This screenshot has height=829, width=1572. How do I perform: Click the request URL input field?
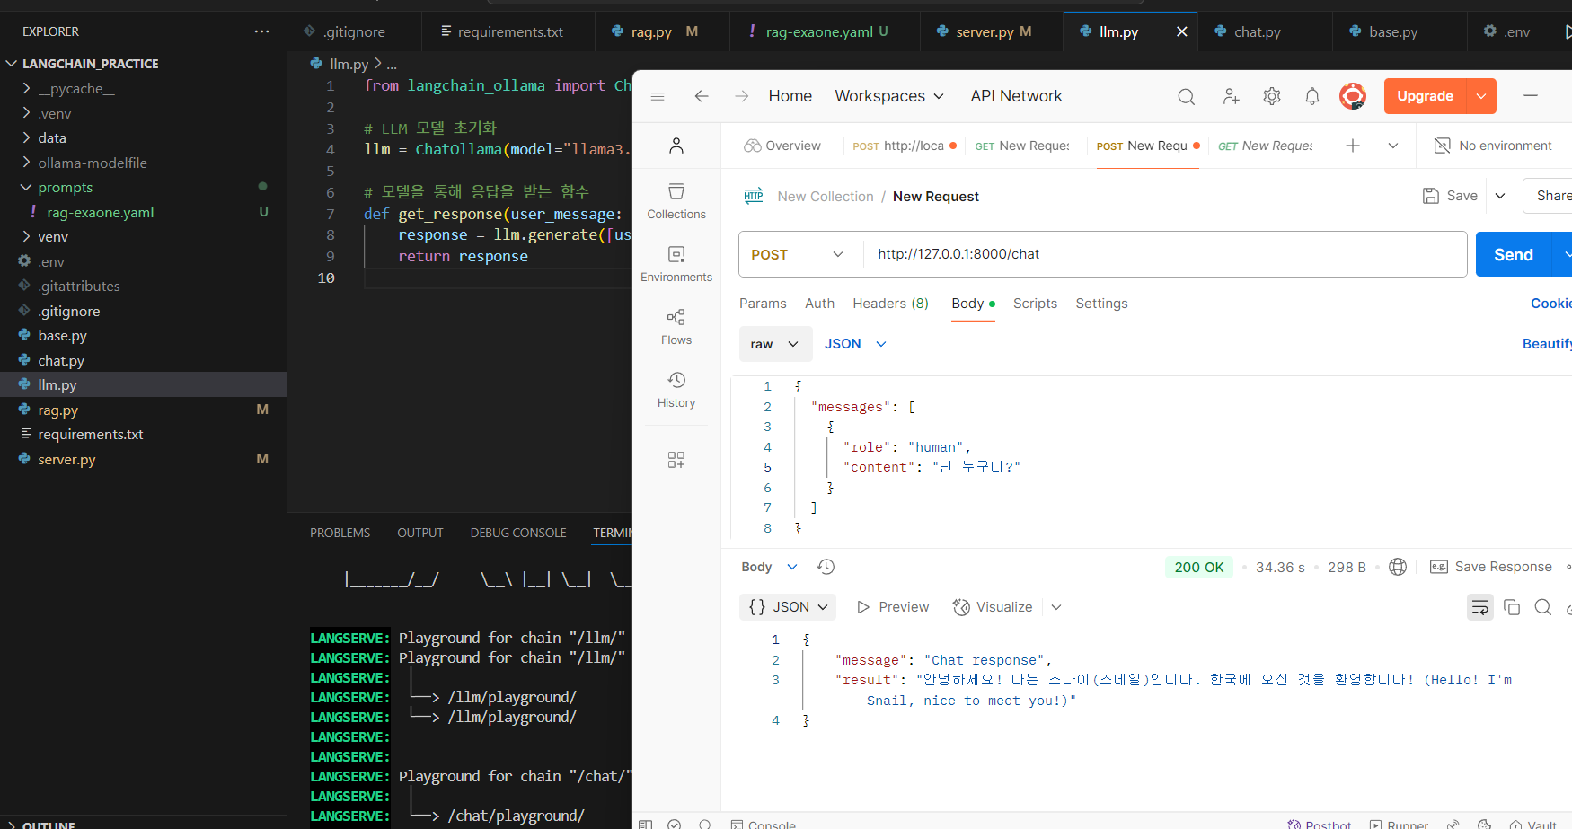point(1165,254)
